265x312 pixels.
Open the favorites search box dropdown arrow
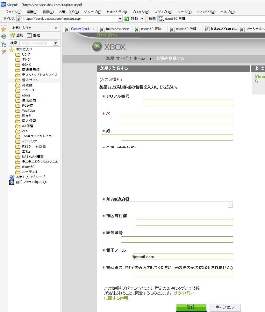point(56,43)
